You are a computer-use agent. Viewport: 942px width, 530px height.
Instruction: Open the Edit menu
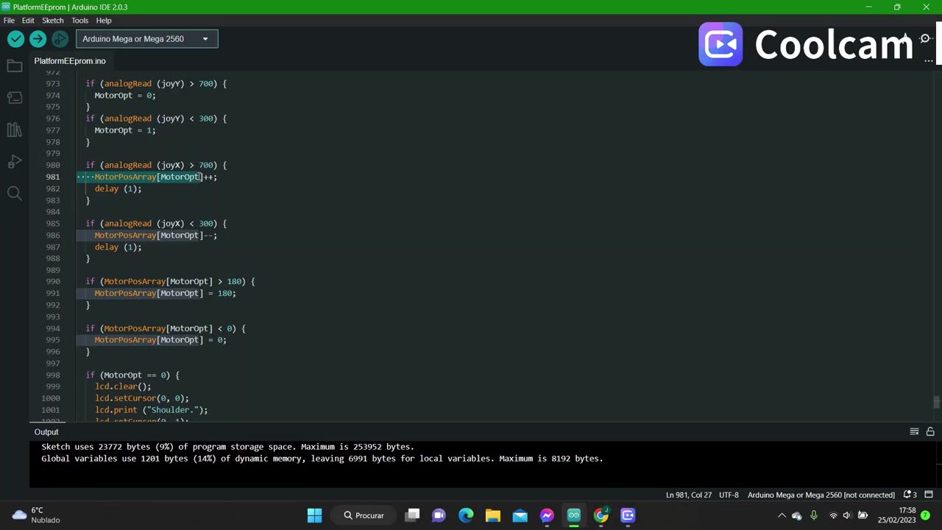point(28,21)
